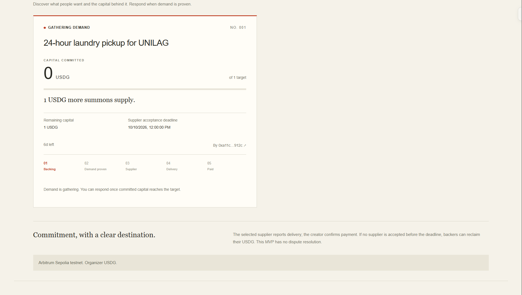Open the 24-hour laundry pickup for UNILAG title
Screen dimensions: 522x295
point(106,43)
